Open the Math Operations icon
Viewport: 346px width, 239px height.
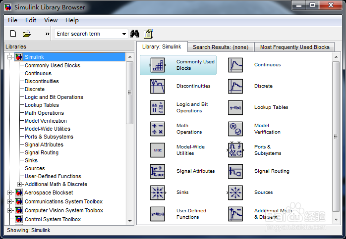point(158,129)
